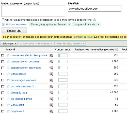Open magnifier icon for le format tiff
This screenshot has height=113, width=127.
click(51, 105)
